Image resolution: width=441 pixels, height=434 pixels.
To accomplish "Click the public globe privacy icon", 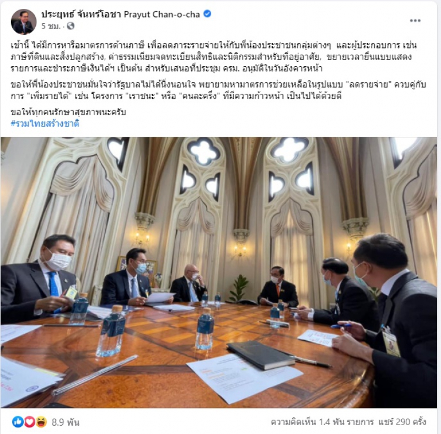I will click(71, 26).
